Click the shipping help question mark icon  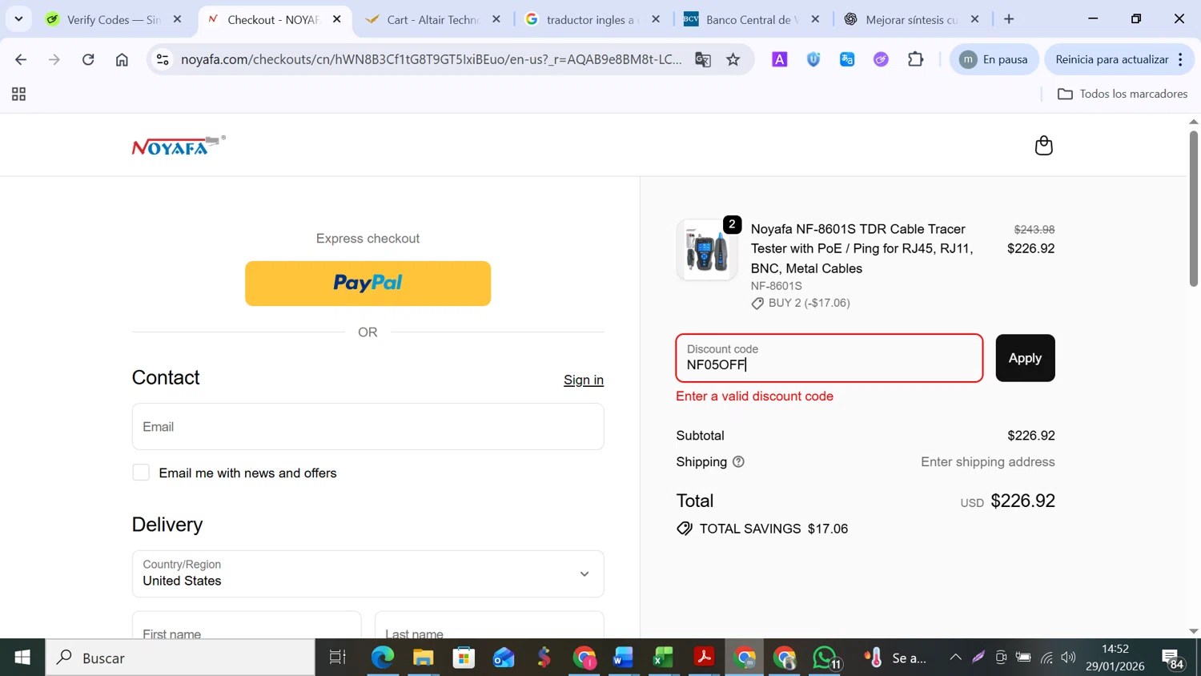coord(738,462)
